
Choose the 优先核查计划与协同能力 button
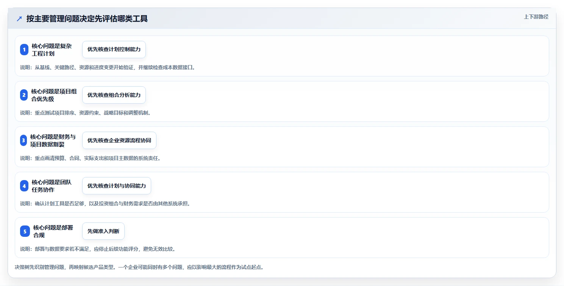pyautogui.click(x=117, y=186)
